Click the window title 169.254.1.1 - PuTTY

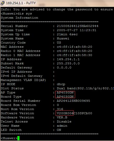click(x=21, y=3)
